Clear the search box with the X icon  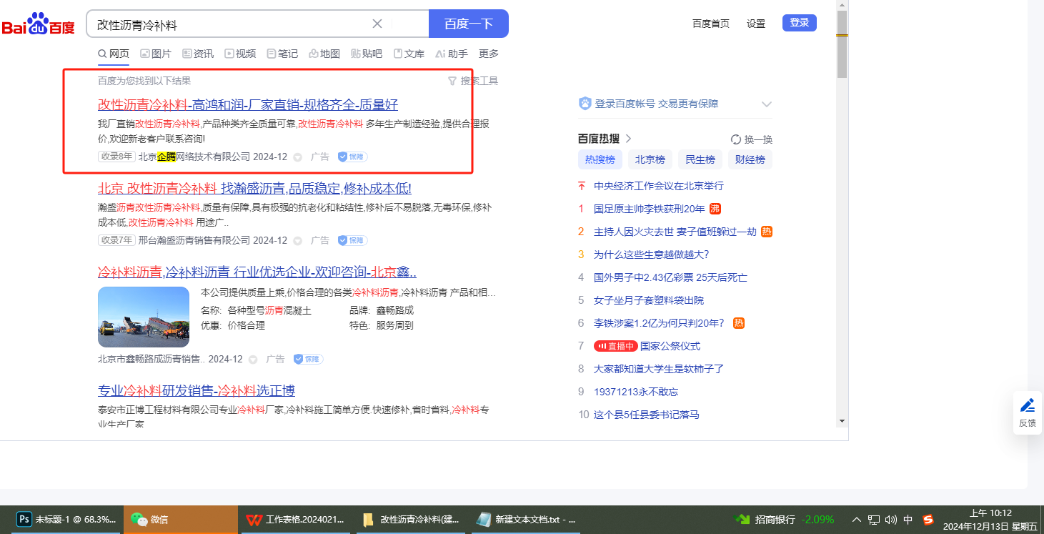[377, 24]
